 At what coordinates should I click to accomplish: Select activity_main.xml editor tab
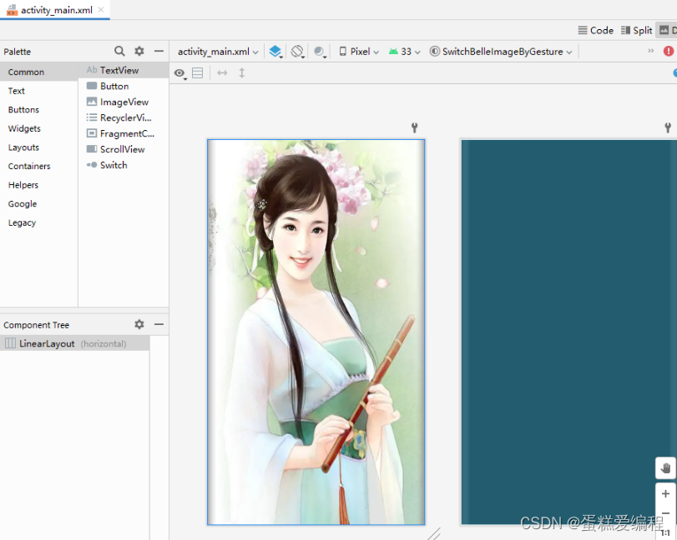57,10
